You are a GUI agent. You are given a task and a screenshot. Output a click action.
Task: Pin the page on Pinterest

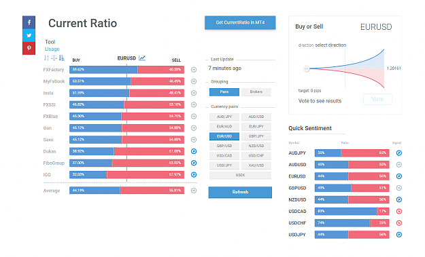pyautogui.click(x=29, y=48)
